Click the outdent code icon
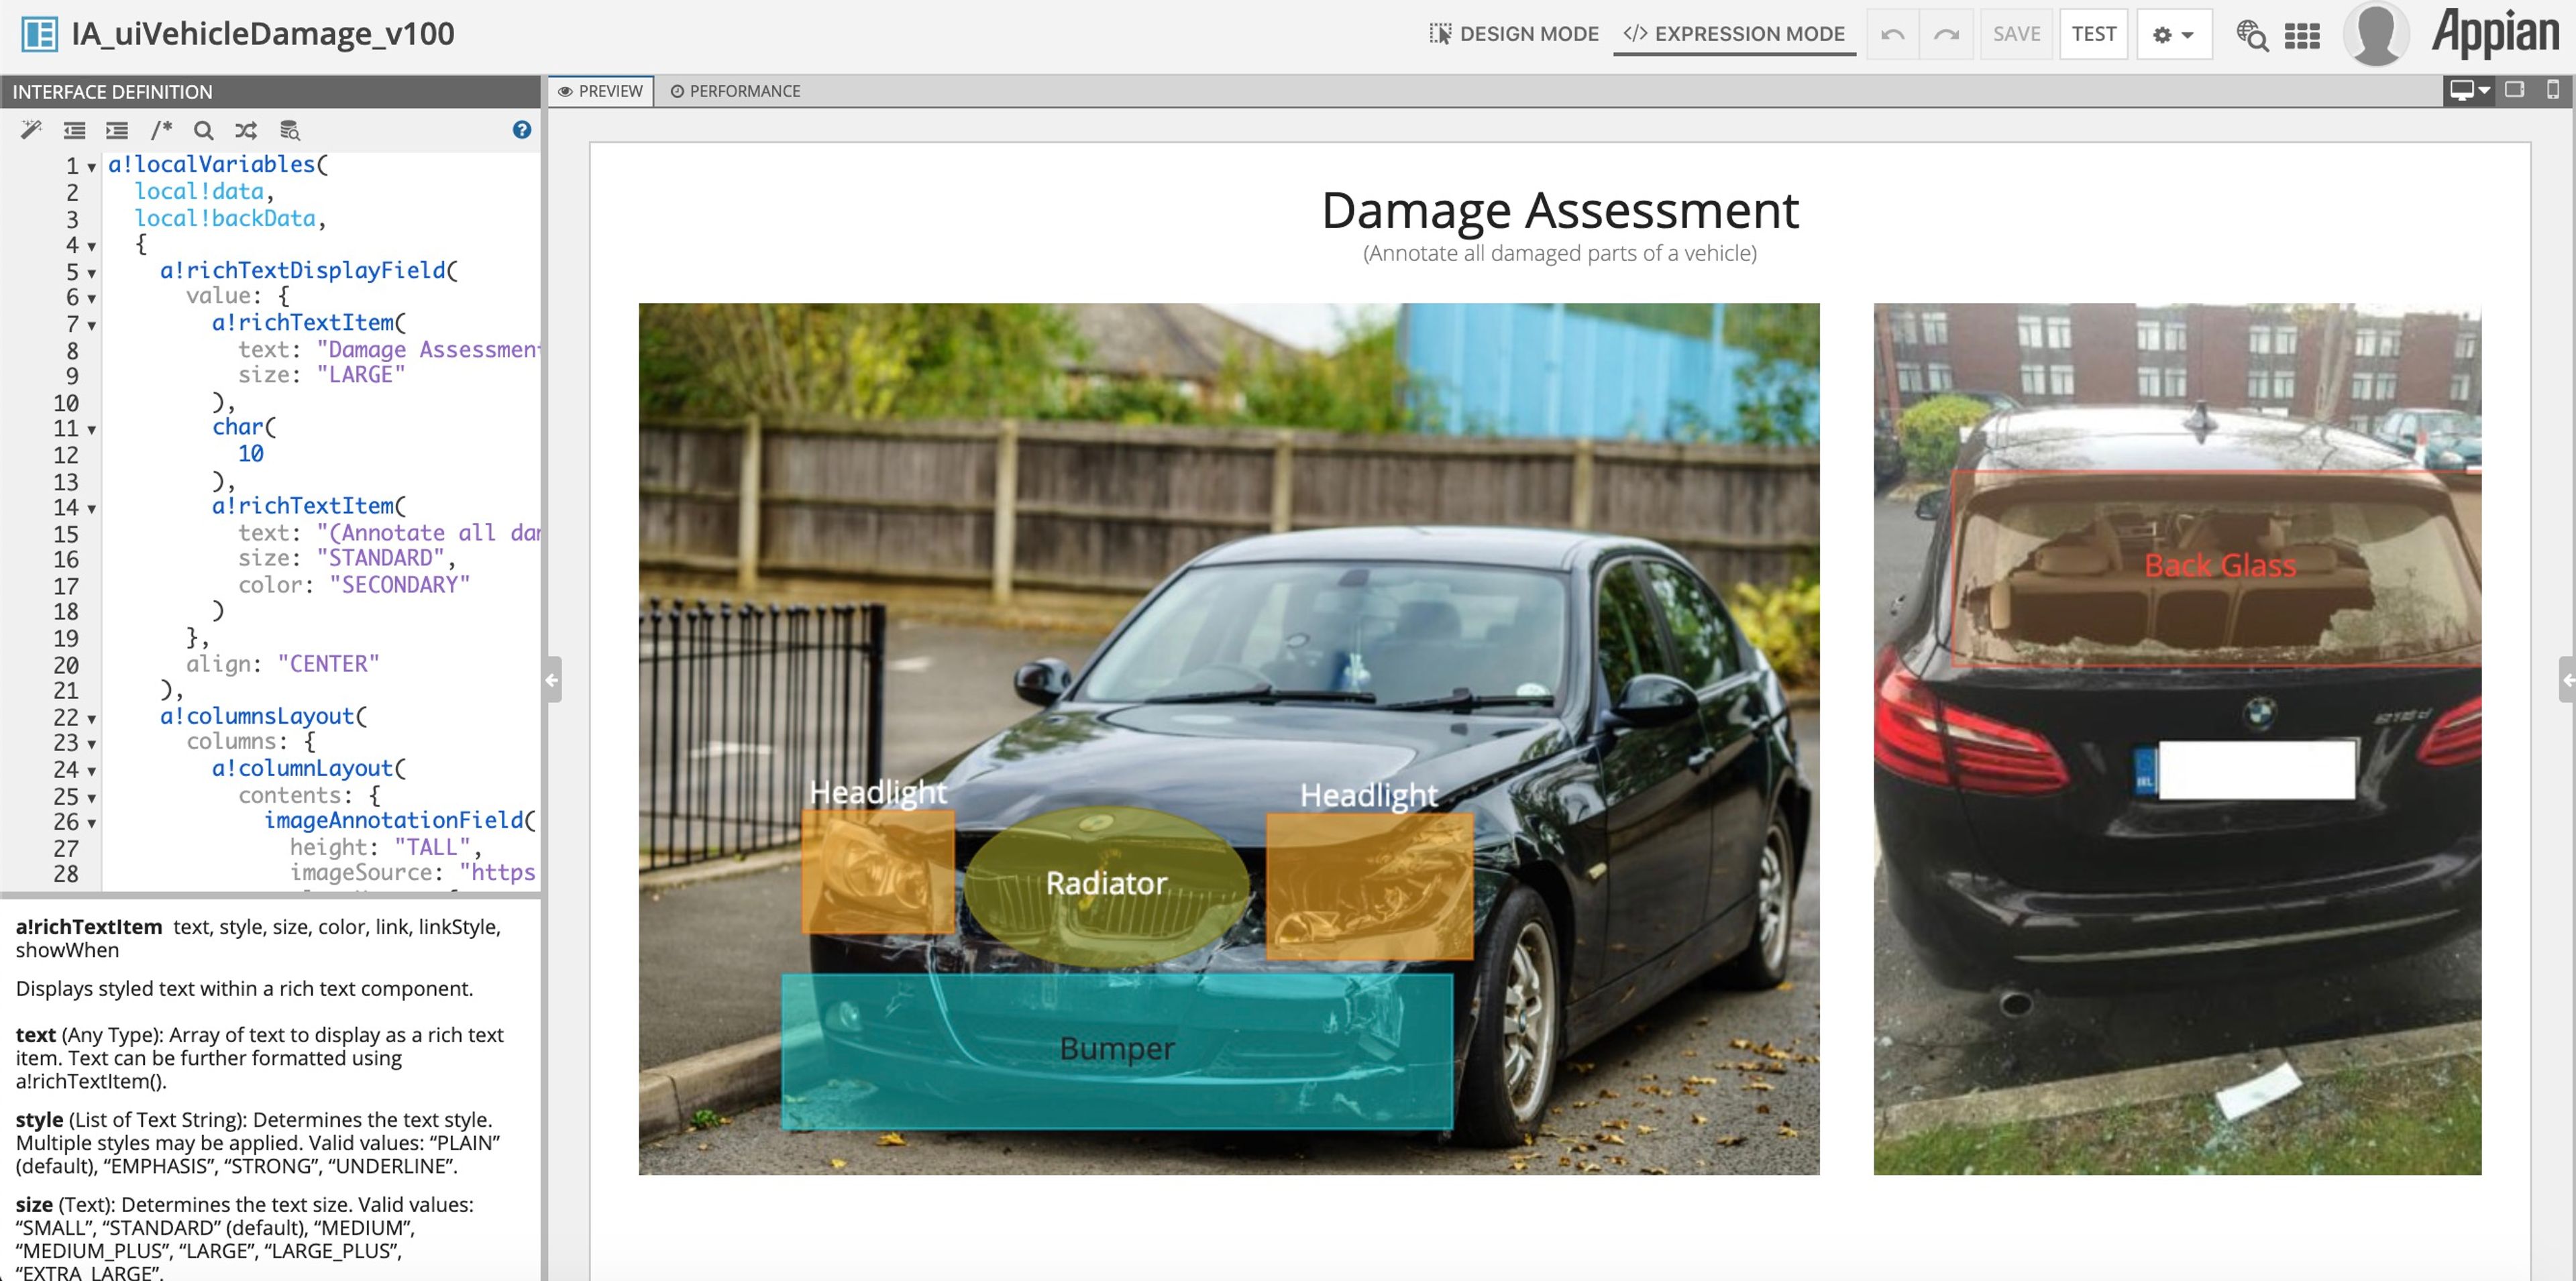The height and width of the screenshot is (1281, 2576). pyautogui.click(x=74, y=130)
